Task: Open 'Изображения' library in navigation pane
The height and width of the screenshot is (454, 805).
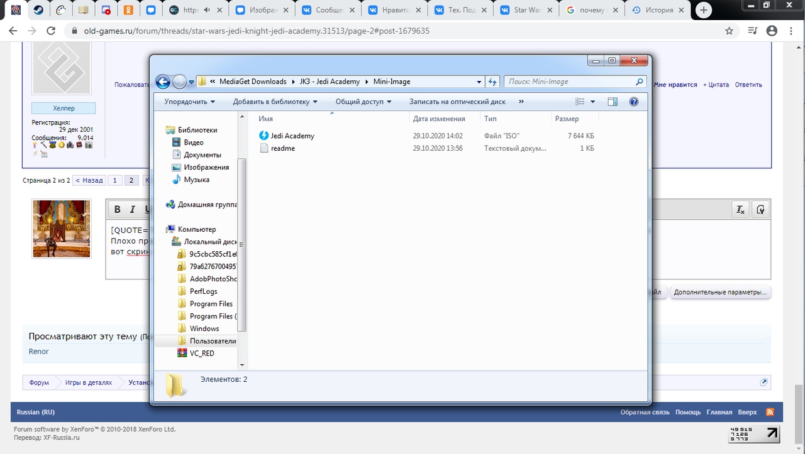Action: click(206, 168)
